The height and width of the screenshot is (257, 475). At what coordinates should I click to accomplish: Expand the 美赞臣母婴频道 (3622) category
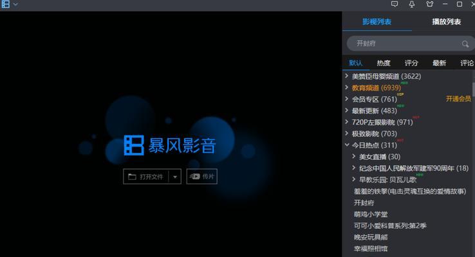coord(347,76)
